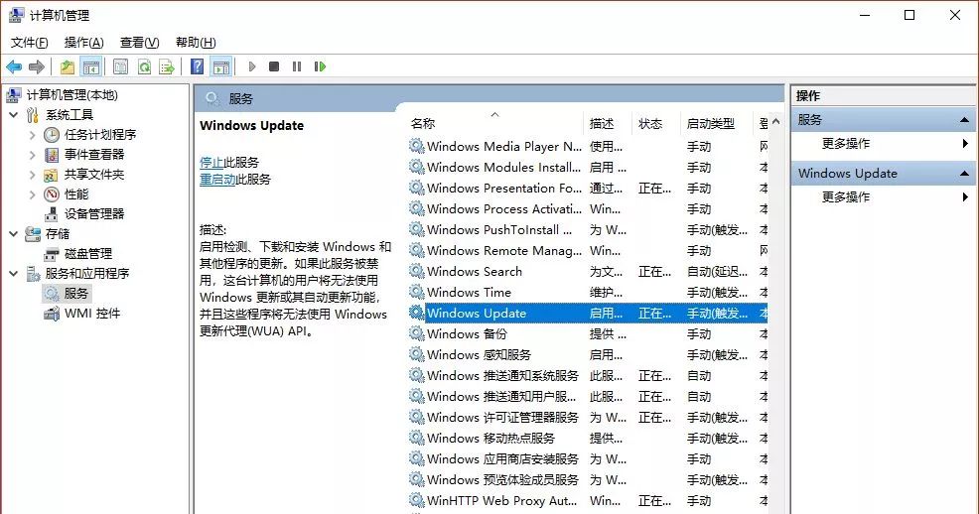
Task: Expand the 事件查看器 node arrow
Action: coord(33,155)
